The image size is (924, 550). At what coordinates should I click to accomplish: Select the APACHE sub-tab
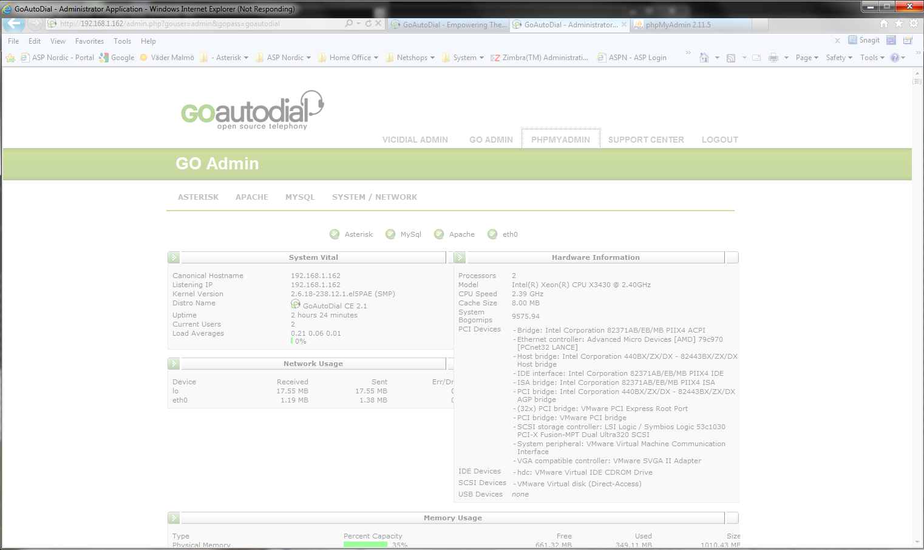coord(252,197)
